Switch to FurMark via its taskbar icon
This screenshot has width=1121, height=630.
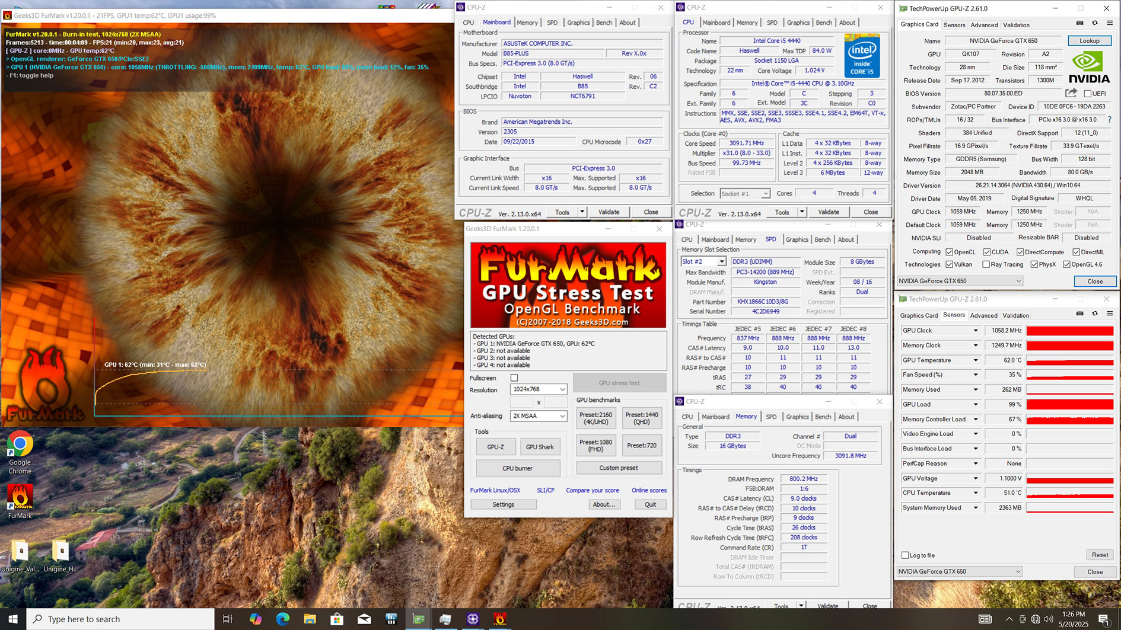pos(500,619)
